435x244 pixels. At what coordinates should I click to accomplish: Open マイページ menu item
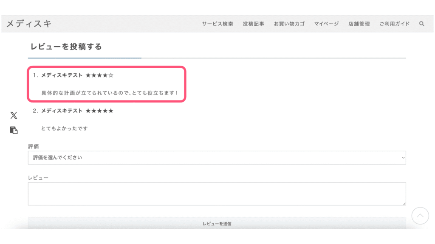[x=326, y=24]
